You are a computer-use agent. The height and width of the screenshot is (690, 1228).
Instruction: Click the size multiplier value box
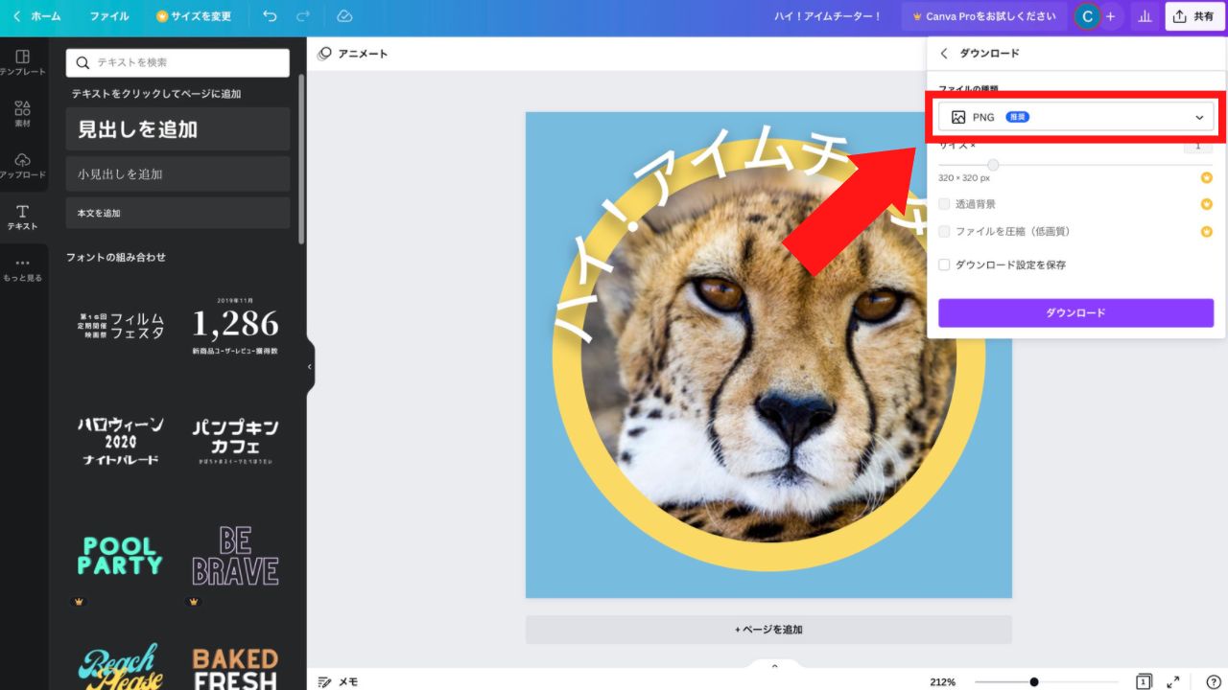click(x=1197, y=146)
